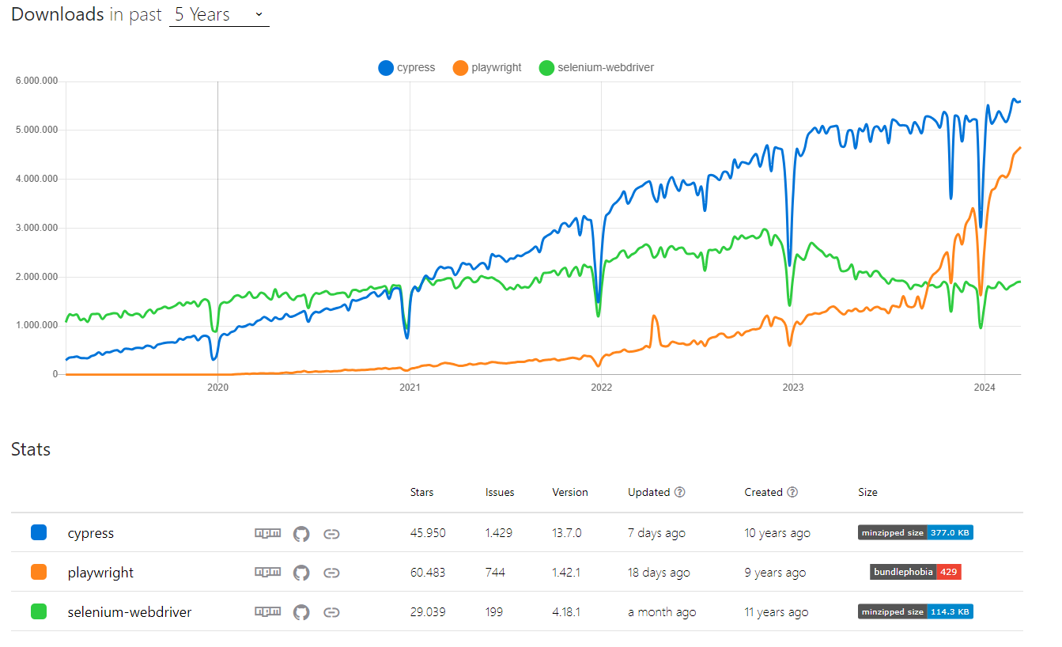Click the homepage link icon for selenium-webdriver
This screenshot has width=1062, height=647.
point(332,611)
